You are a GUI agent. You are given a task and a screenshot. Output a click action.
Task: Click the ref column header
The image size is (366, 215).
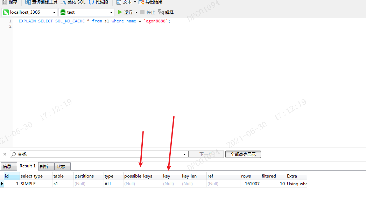(x=223, y=176)
